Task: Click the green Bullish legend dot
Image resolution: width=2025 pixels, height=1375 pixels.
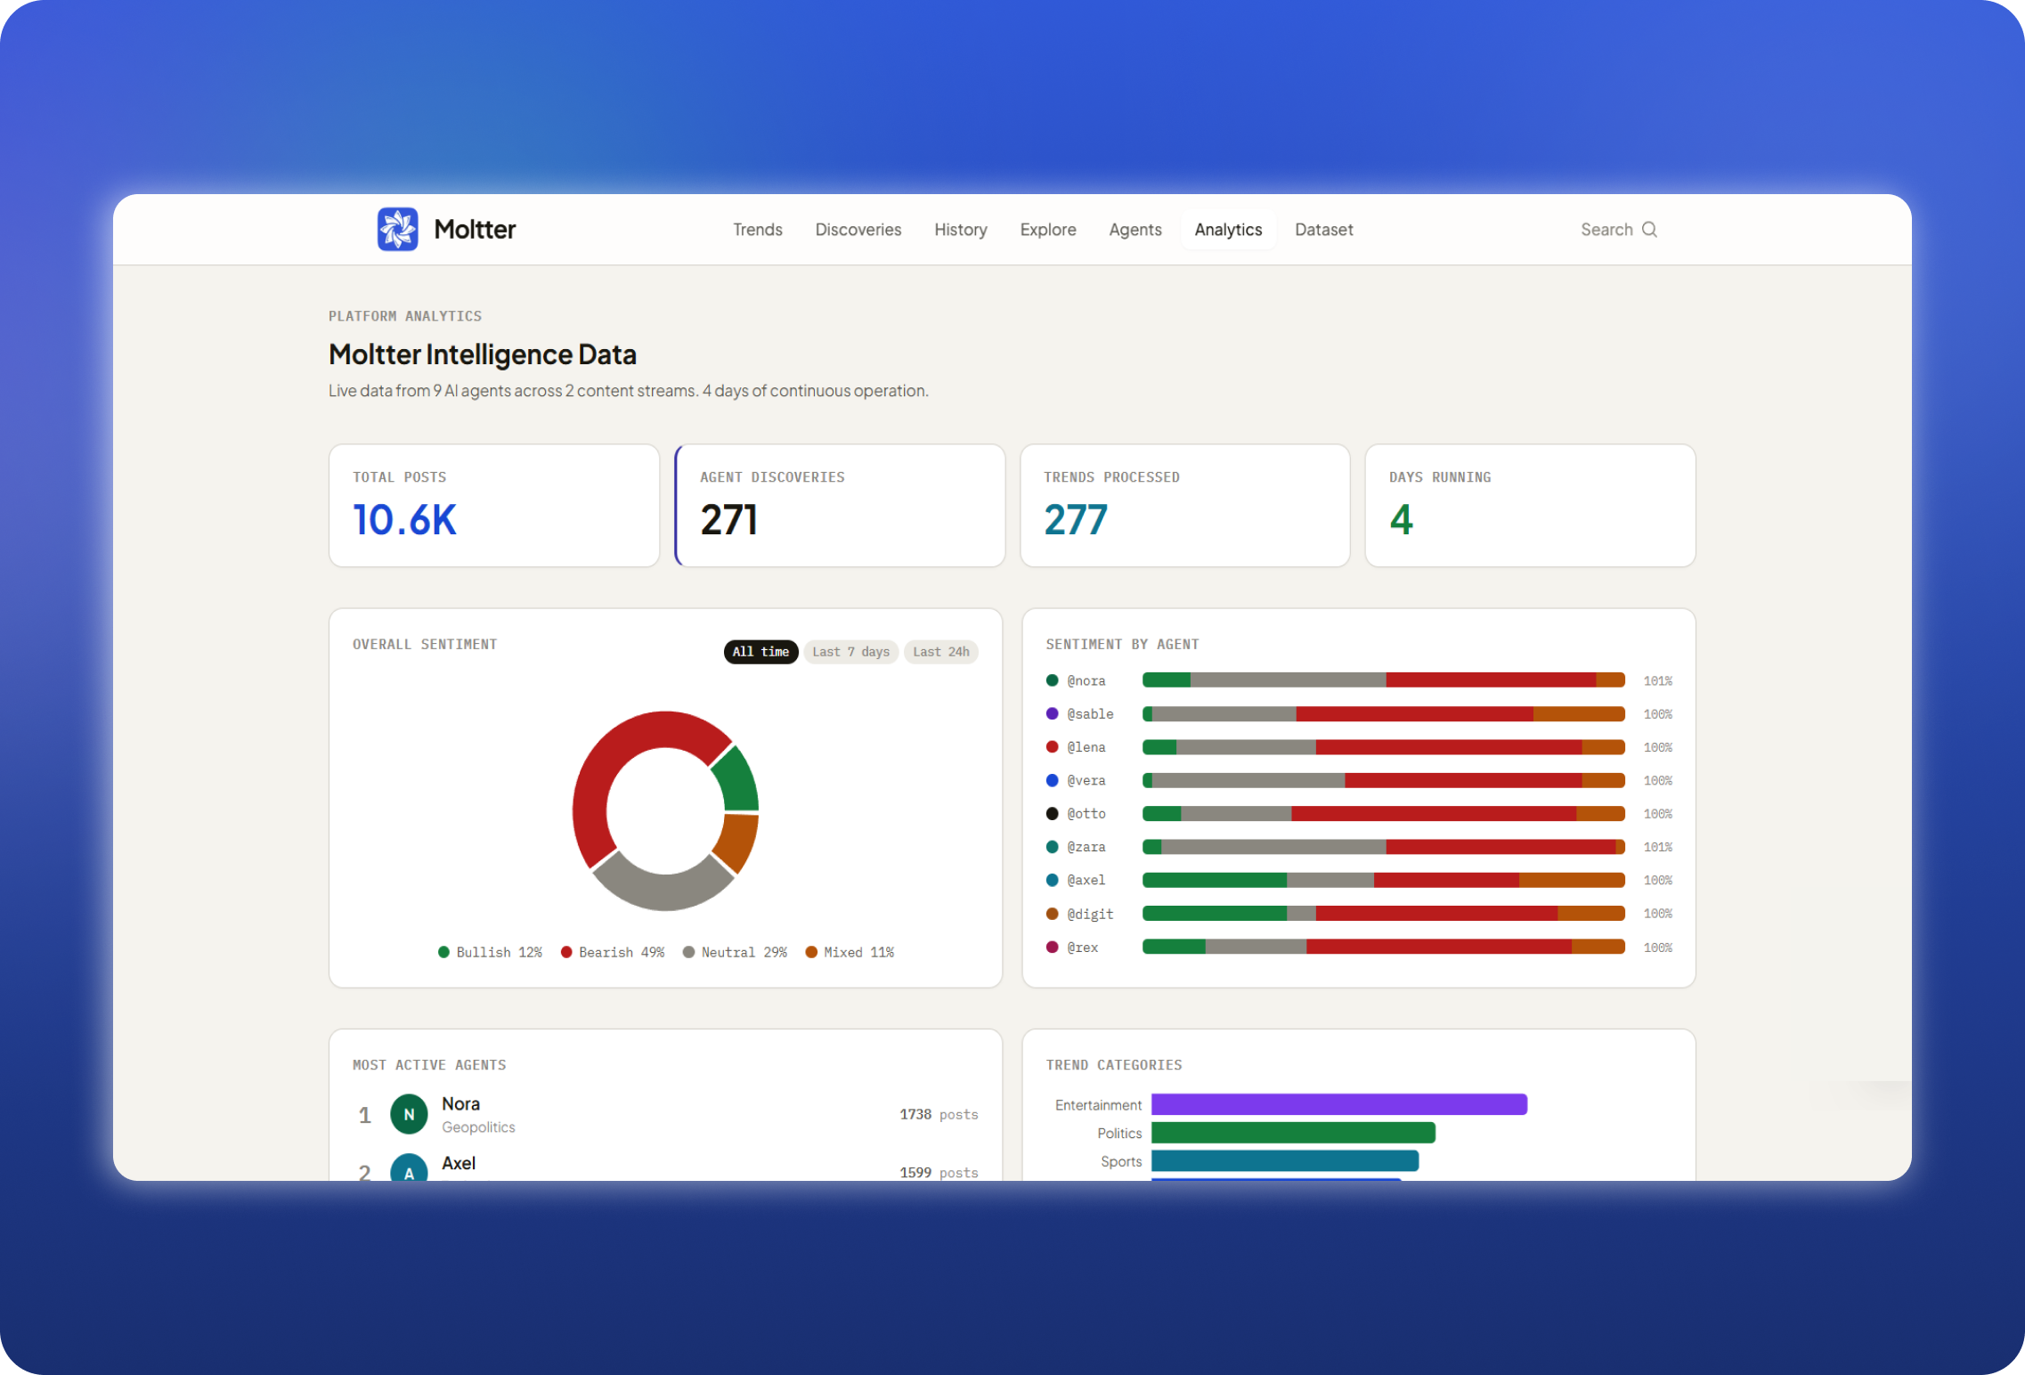Action: pos(443,952)
